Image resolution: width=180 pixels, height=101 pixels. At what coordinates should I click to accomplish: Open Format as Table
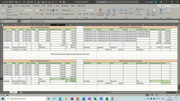point(108,12)
